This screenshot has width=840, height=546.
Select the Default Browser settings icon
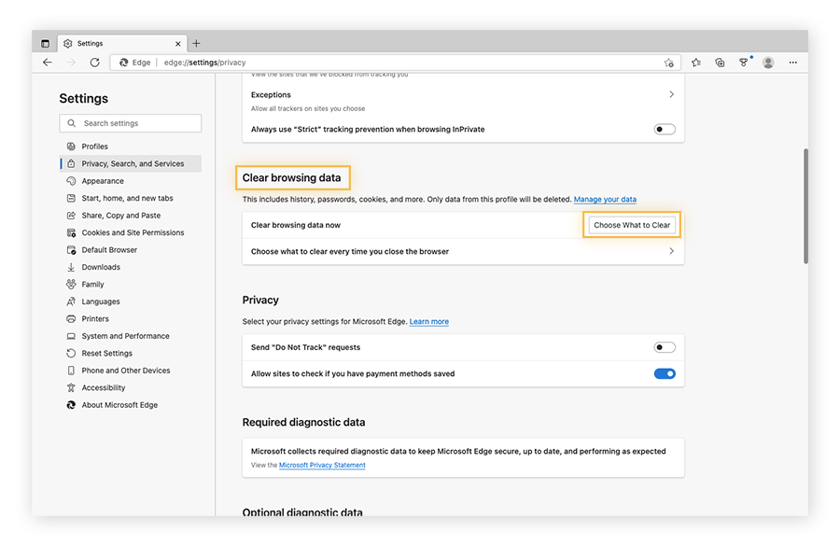[71, 249]
